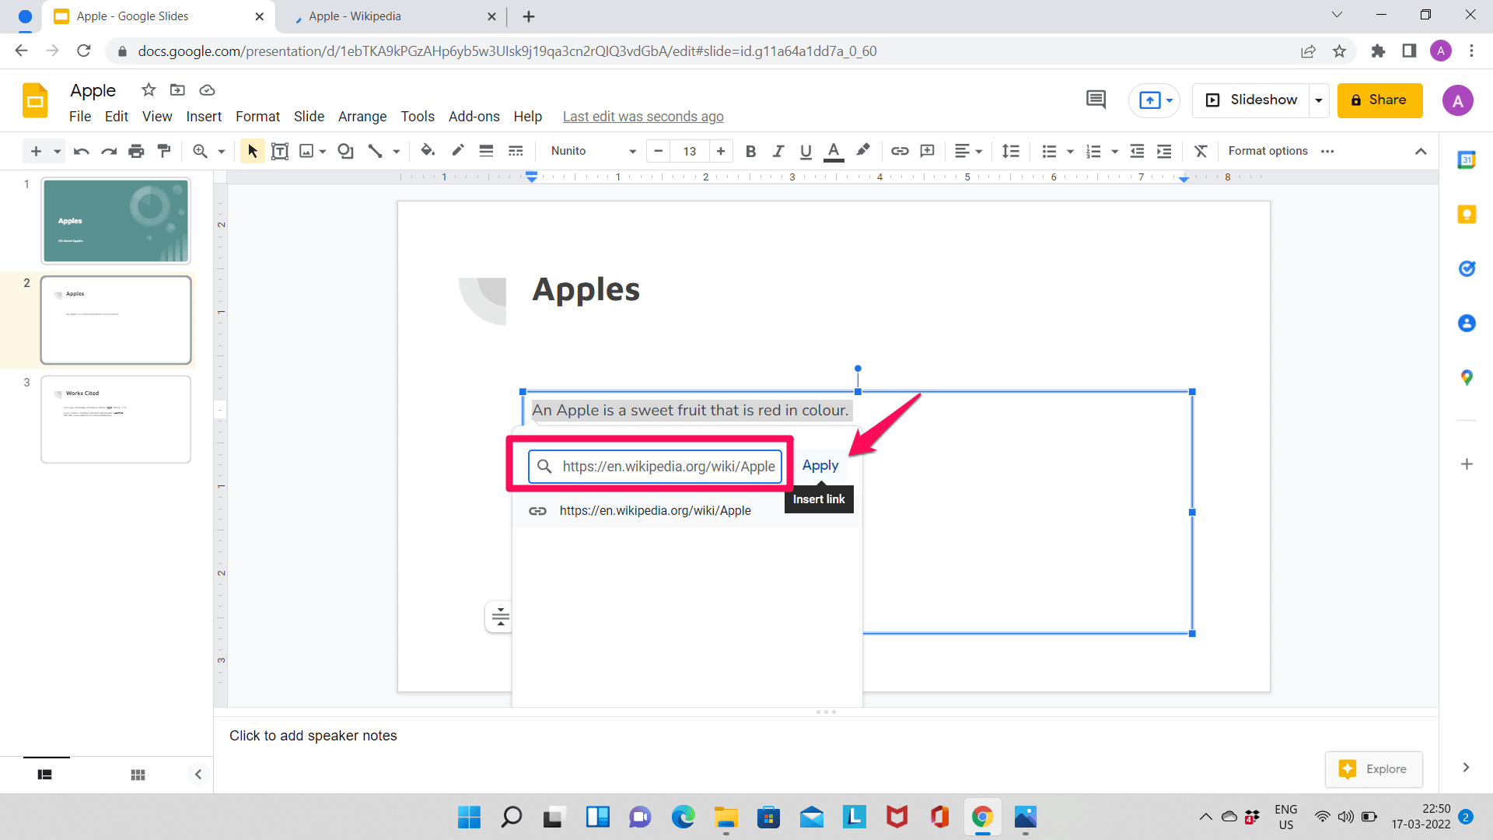Toggle the bulleted list dropdown arrow
The width and height of the screenshot is (1493, 840).
click(x=1069, y=152)
